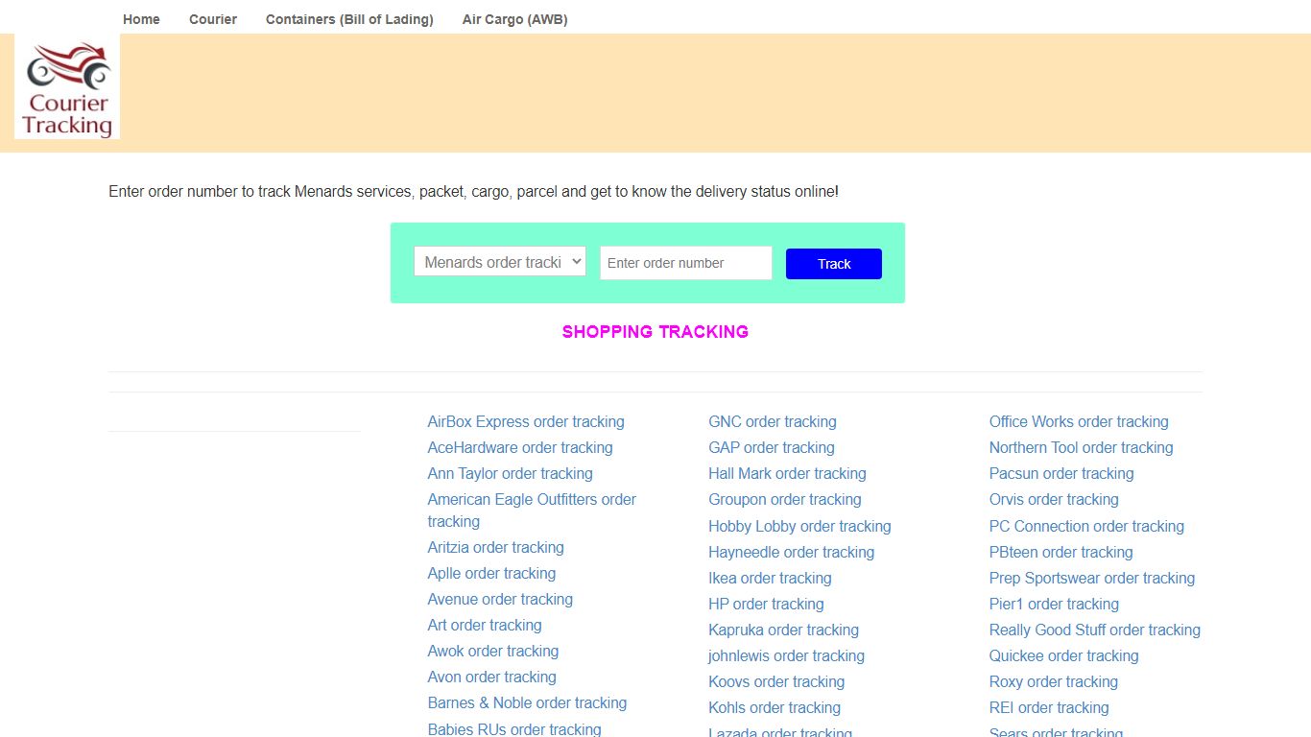Open Avenue order tracking link
Screen dimensions: 1311x737
500,599
